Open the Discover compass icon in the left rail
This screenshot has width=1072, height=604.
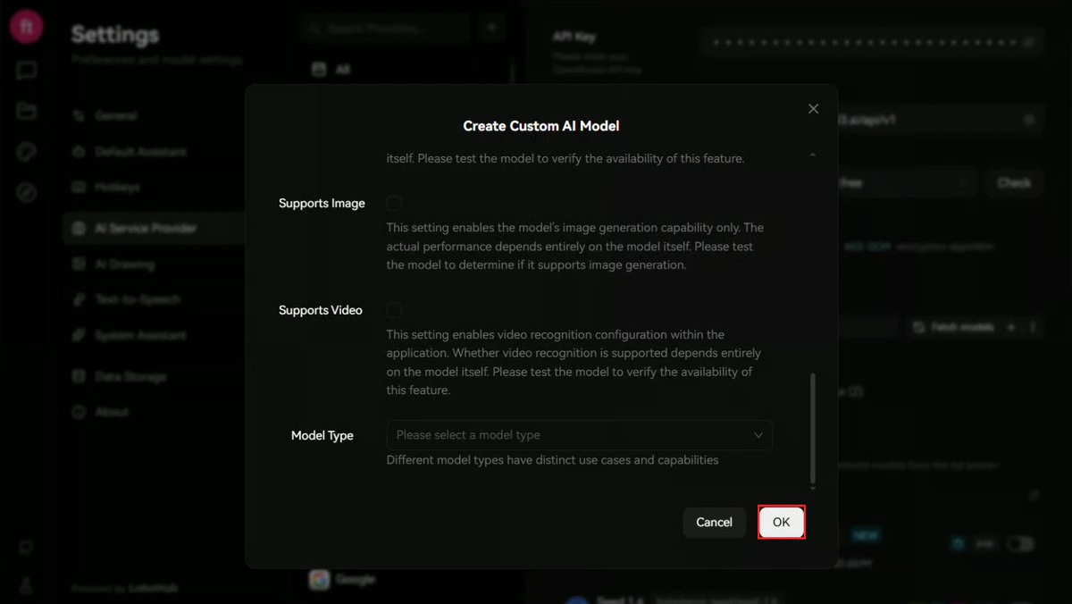tap(27, 192)
